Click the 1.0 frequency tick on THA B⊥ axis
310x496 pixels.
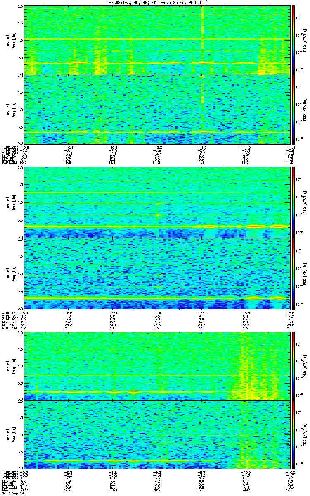pos(19,40)
